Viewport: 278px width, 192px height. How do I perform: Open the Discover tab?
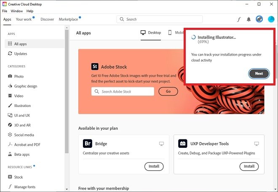click(x=47, y=19)
